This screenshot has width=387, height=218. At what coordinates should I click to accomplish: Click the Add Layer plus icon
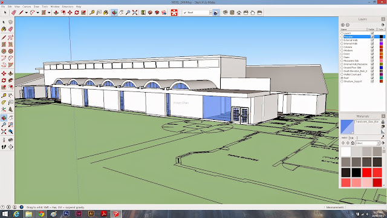pos(343,25)
